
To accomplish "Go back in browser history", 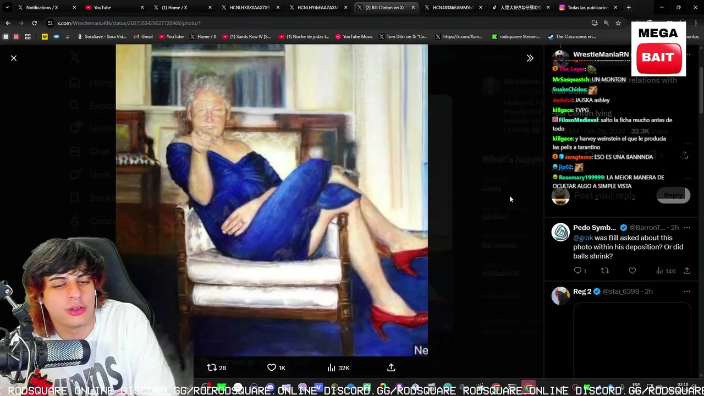I will coord(8,23).
